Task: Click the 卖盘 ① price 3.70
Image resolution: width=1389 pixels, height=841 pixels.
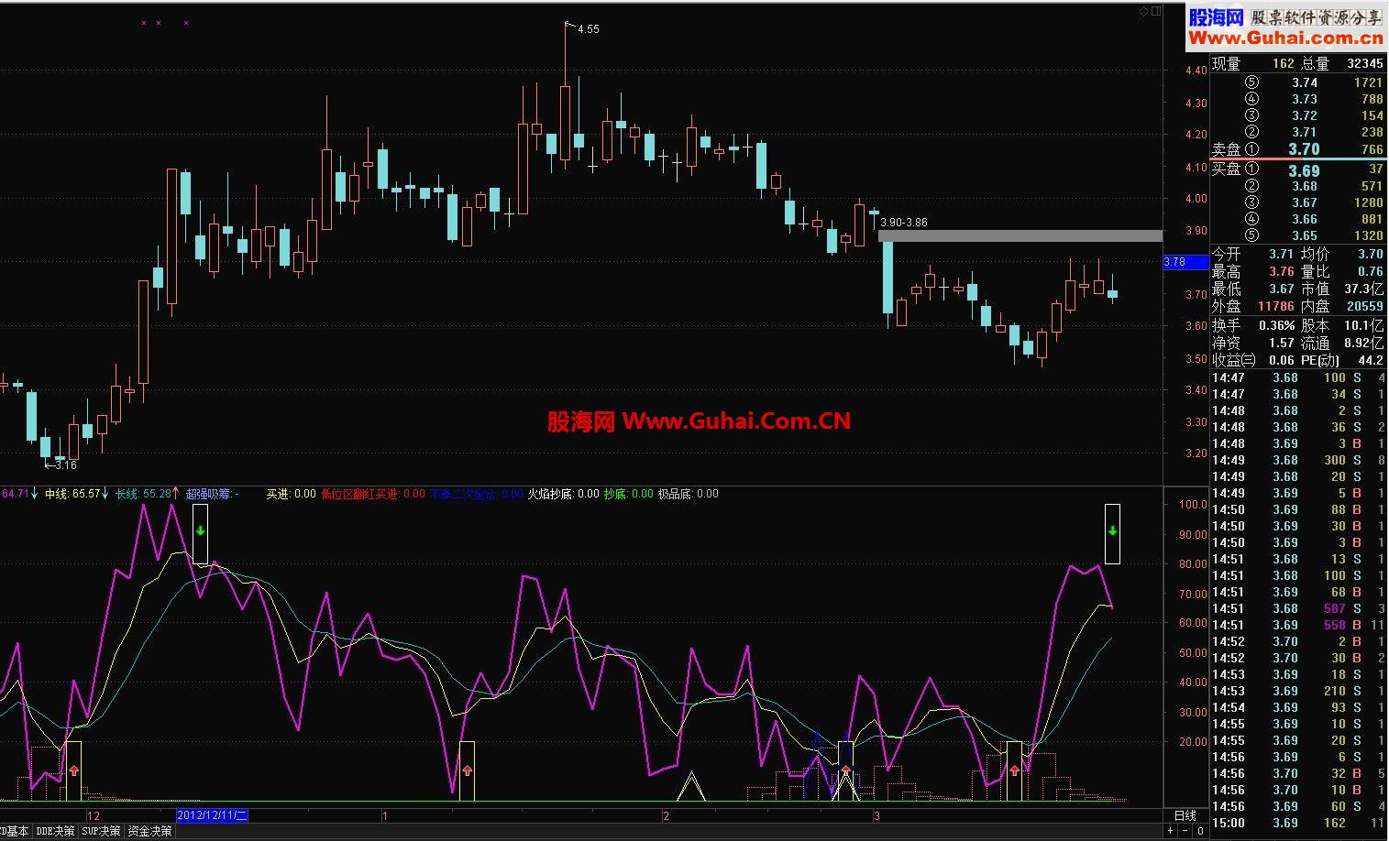Action: (1304, 149)
